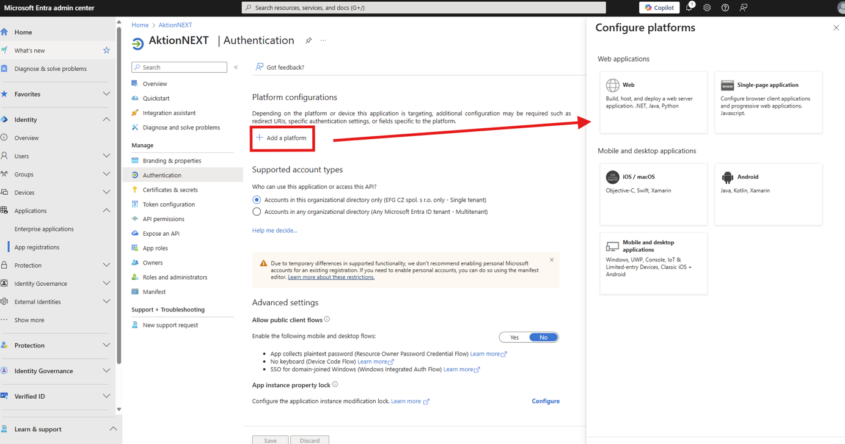The height and width of the screenshot is (444, 845).
Task: Open Roles and administrators
Action: pyautogui.click(x=175, y=277)
